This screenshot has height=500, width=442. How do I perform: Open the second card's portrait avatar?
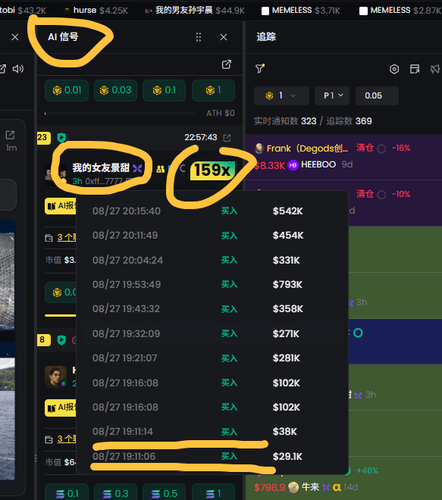pyautogui.click(x=56, y=377)
